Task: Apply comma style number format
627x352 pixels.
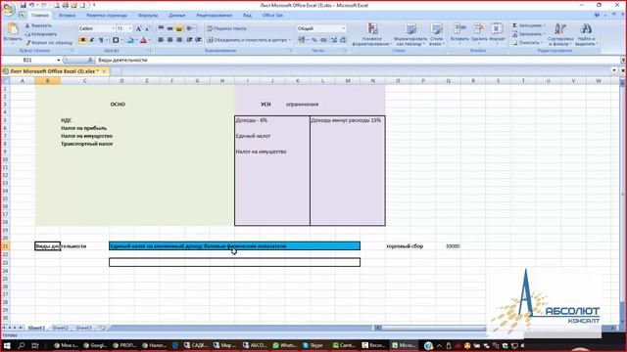Action: click(x=323, y=40)
